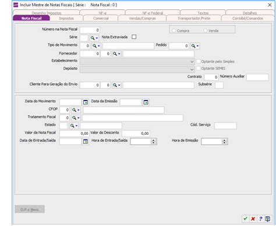
Task: Open the NF-e Federal tab
Action: click(x=153, y=13)
